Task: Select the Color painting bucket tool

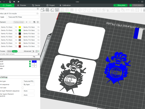Action: point(123,10)
